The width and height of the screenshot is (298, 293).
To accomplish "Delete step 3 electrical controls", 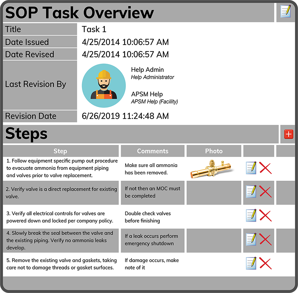I will click(x=265, y=215).
